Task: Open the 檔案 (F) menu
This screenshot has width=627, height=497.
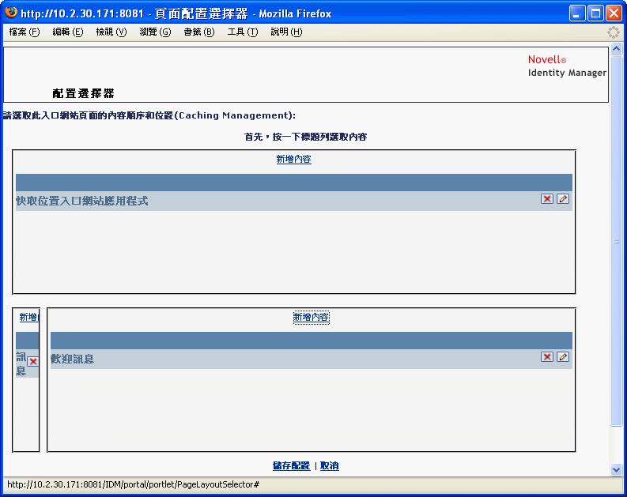Action: (x=25, y=32)
